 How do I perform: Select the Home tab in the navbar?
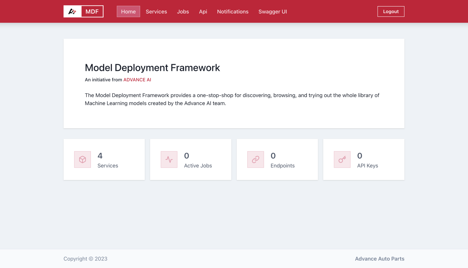(x=128, y=12)
